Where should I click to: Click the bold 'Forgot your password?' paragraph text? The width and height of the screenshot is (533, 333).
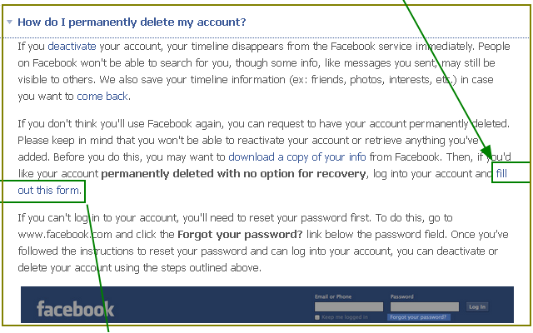[x=240, y=235]
